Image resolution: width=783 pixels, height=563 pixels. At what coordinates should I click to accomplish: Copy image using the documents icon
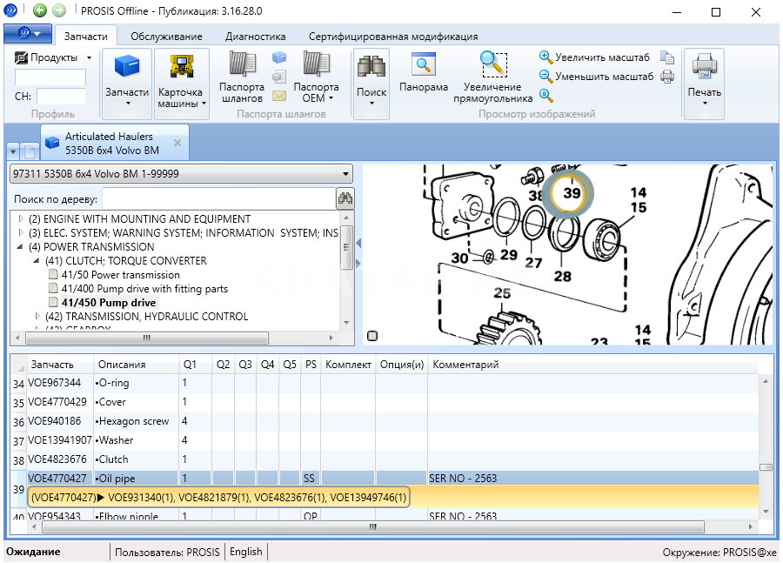(x=667, y=58)
